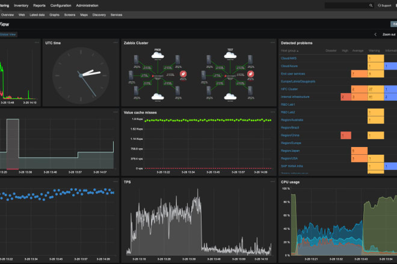Open the TPS widget menu dots
This screenshot has height=264, width=397.
click(272, 181)
